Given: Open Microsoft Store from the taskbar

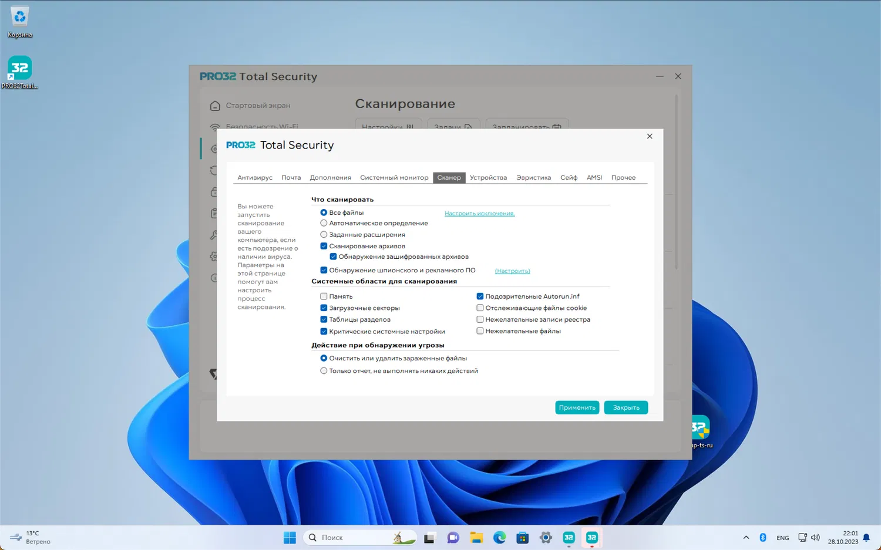Looking at the screenshot, I should point(522,538).
